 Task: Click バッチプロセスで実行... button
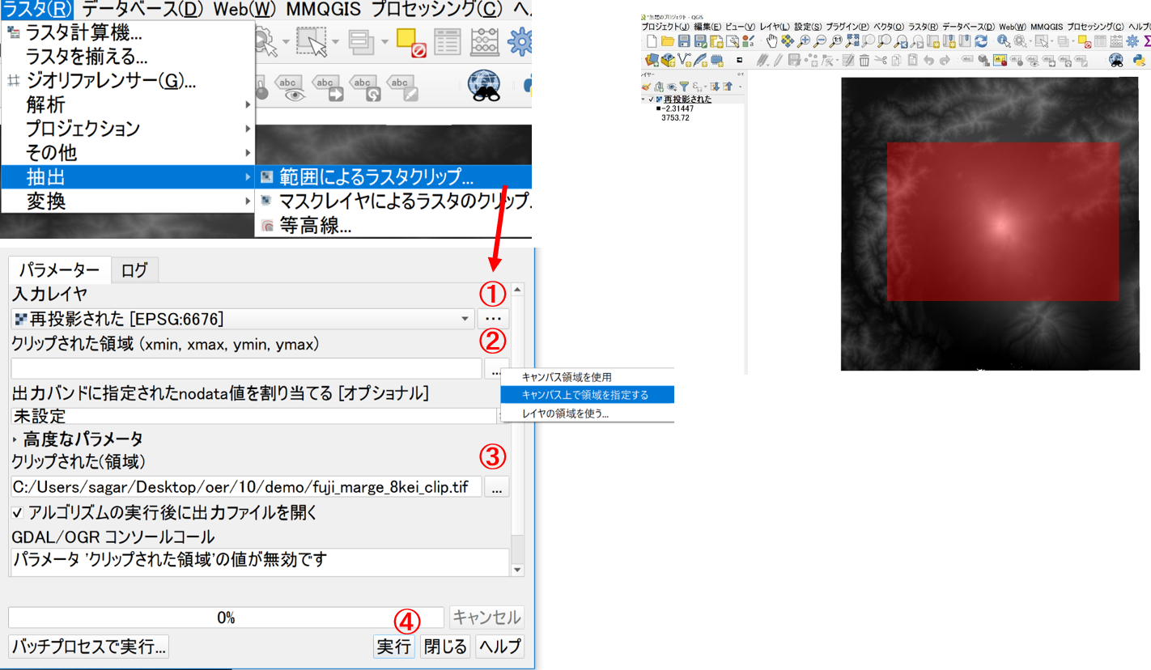(x=89, y=647)
